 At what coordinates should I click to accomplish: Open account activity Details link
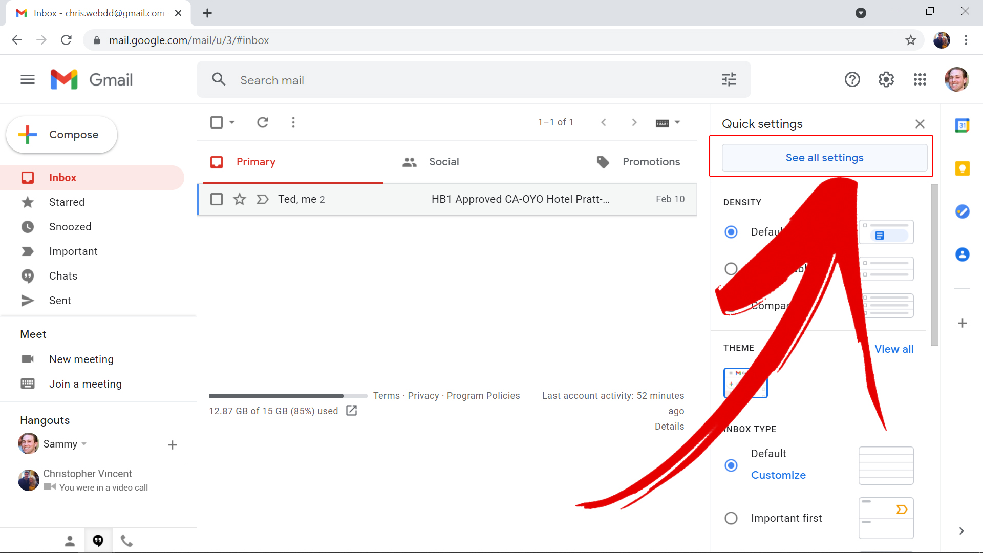click(669, 427)
